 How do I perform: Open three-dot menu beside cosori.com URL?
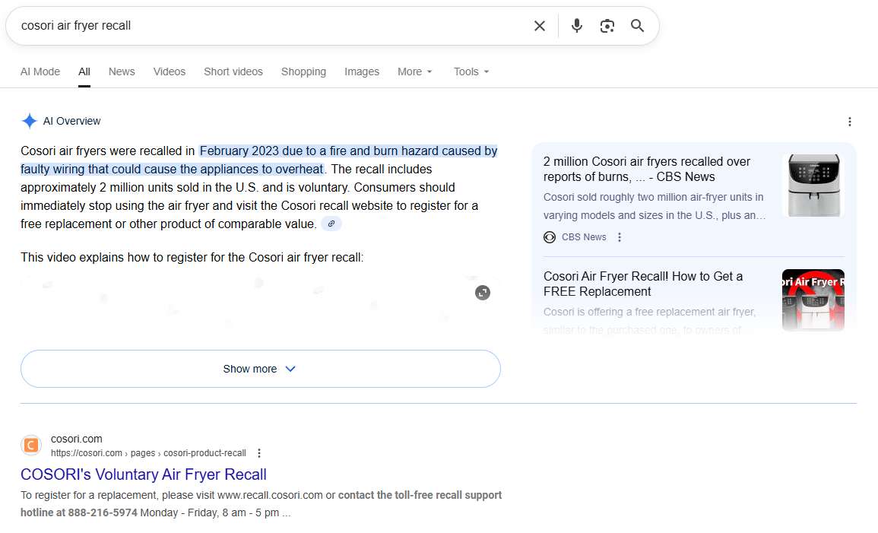tap(258, 453)
